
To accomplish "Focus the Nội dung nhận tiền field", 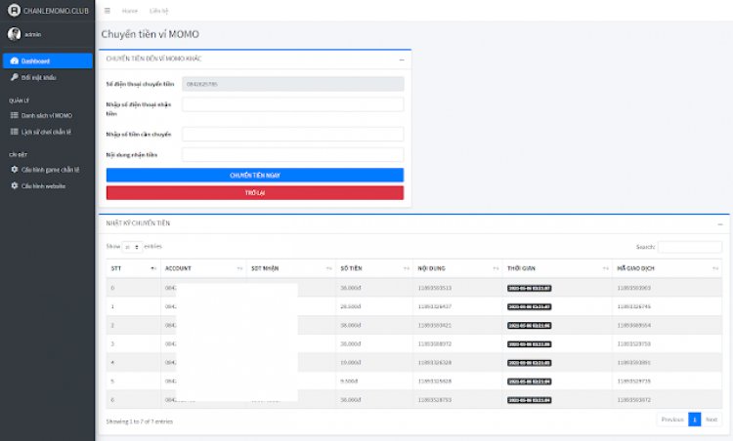I will tap(292, 154).
